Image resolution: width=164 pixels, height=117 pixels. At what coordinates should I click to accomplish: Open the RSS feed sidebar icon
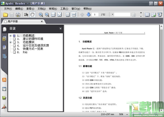4,80
